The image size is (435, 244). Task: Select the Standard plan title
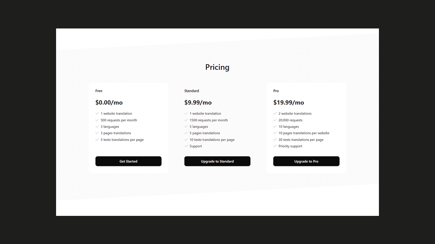point(192,91)
